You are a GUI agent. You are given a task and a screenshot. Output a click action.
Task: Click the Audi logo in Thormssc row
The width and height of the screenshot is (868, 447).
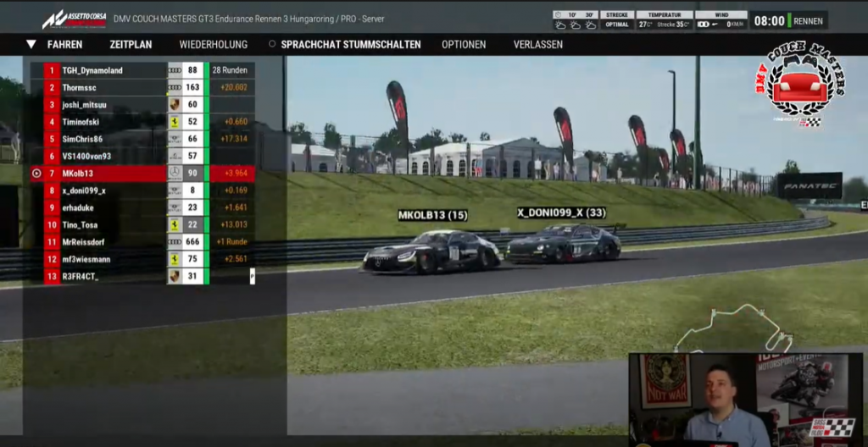(175, 87)
